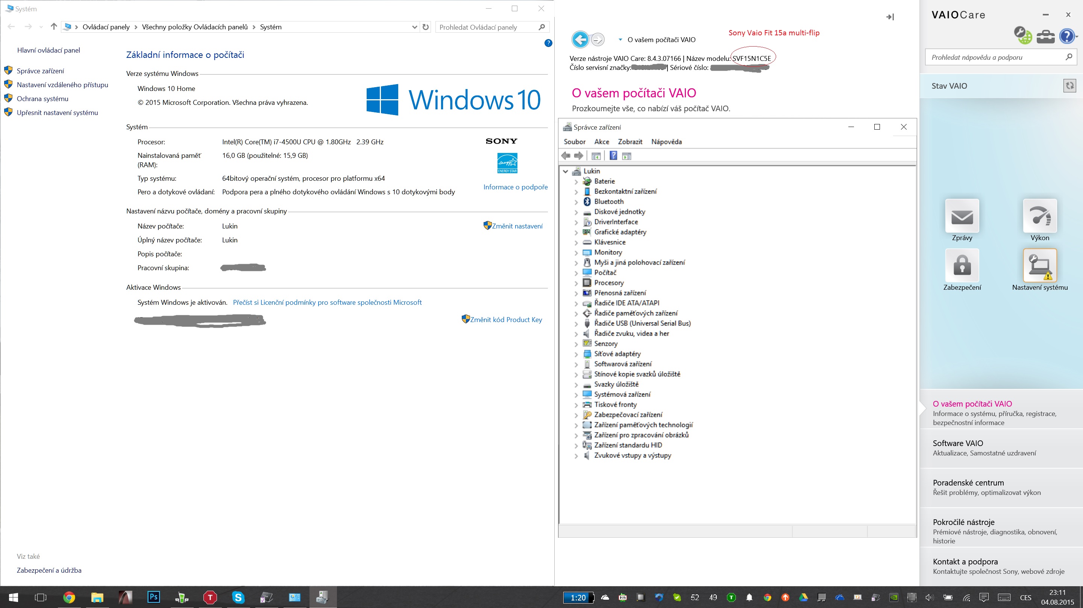Screen dimensions: 1083x608
Task: Open Ochrana systému link
Action: [42, 98]
